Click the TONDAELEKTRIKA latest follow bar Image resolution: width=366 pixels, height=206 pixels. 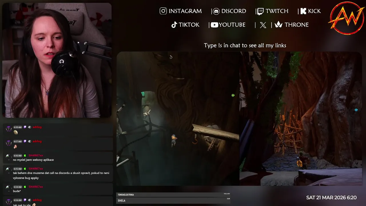[173, 195]
